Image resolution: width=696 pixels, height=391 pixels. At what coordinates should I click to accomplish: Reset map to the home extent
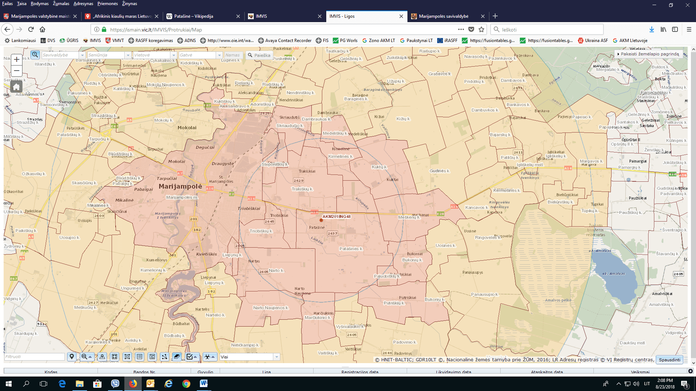click(x=16, y=87)
